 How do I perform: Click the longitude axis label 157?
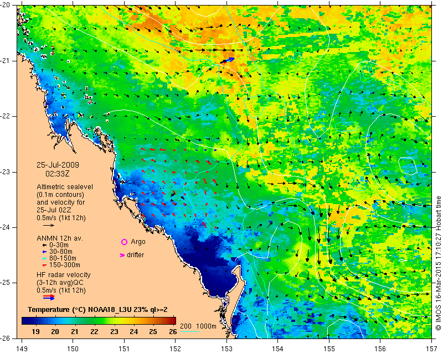[431, 349]
